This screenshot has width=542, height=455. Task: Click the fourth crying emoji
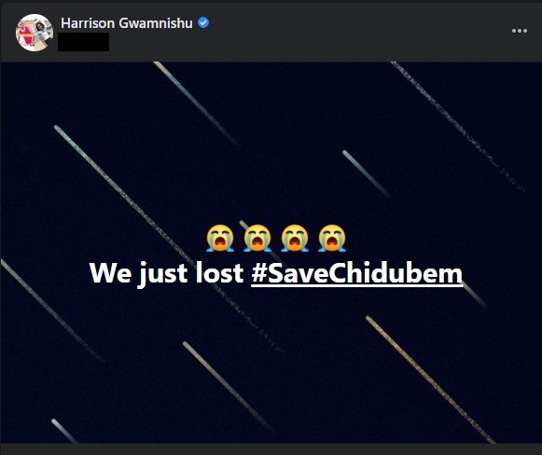(332, 238)
